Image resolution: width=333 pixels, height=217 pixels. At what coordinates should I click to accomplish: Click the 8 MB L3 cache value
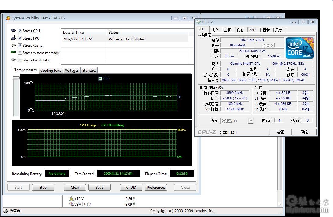tap(283, 109)
